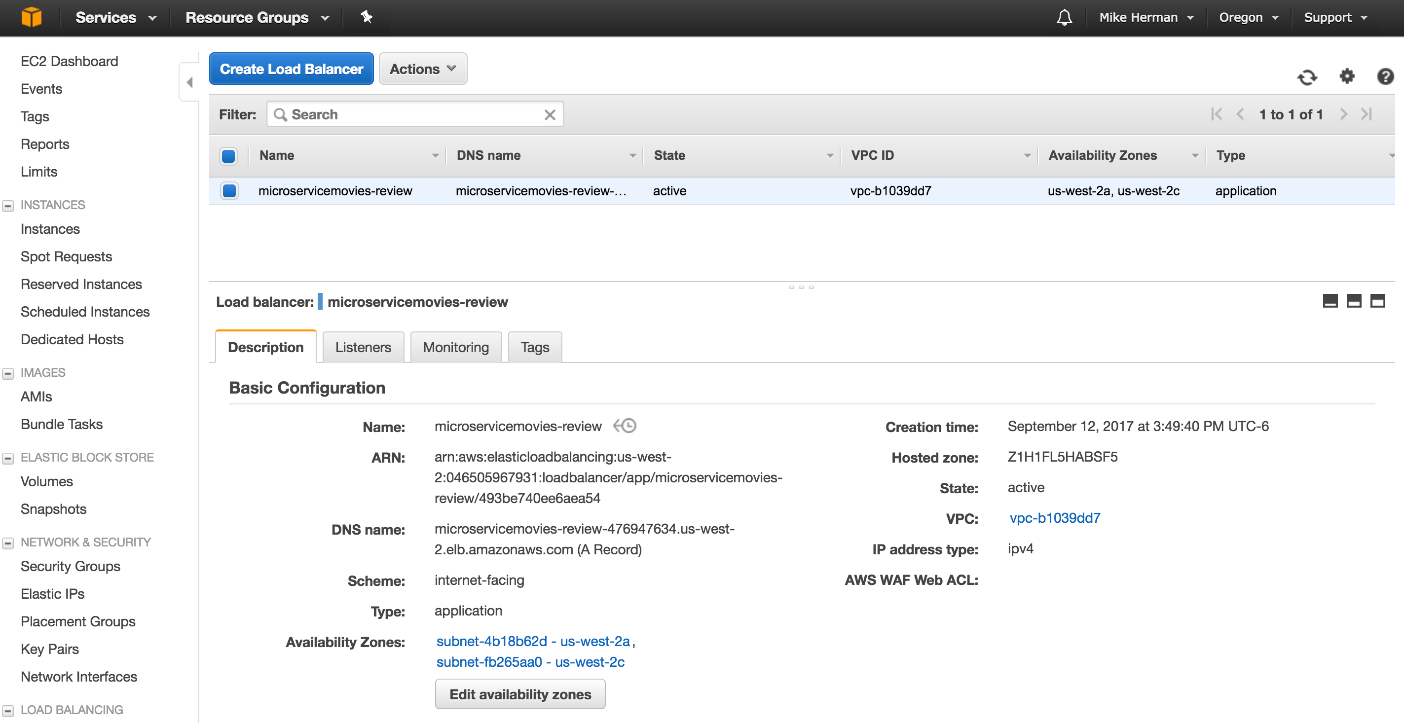Image resolution: width=1404 pixels, height=723 pixels.
Task: Click the AWS home logo
Action: [31, 17]
